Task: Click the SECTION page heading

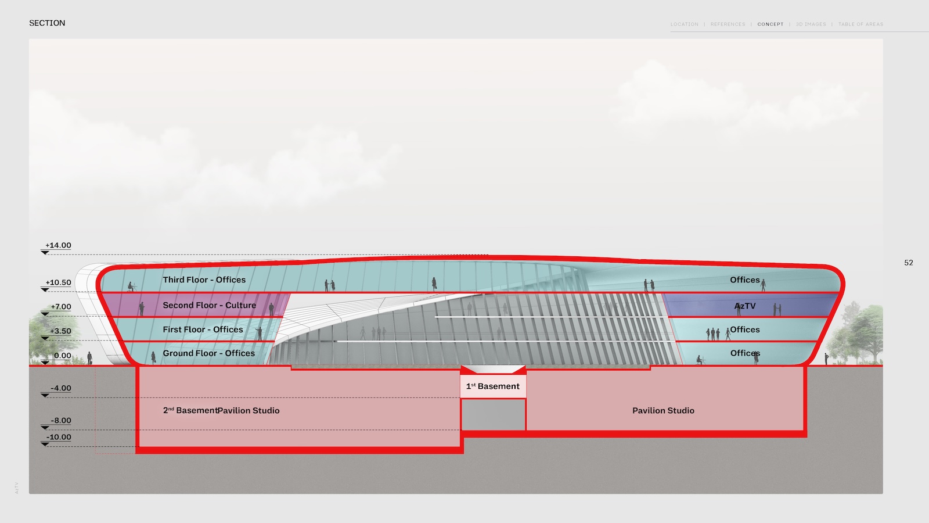Action: [x=47, y=23]
